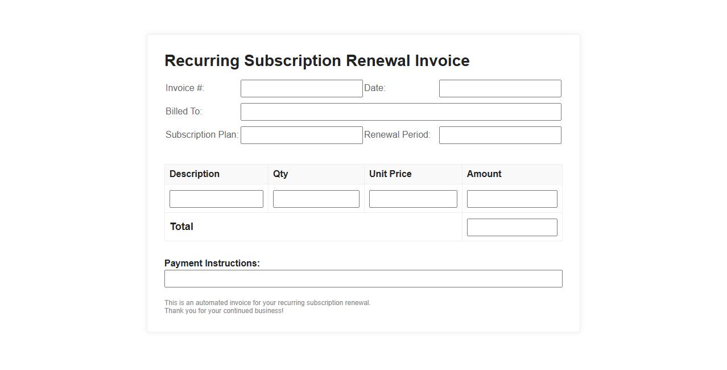Viewport: 727px width, 370px height.
Task: Click the bold Total row label
Action: click(181, 227)
